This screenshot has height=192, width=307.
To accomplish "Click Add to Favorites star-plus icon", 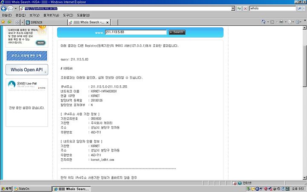I will [9, 22].
